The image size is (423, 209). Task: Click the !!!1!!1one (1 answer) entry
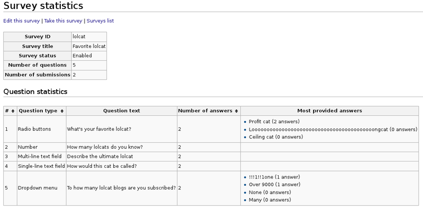coord(274,177)
